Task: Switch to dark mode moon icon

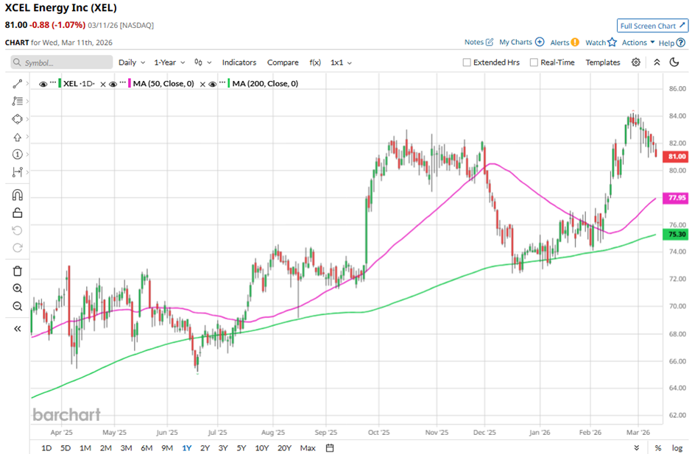Action: [674, 63]
